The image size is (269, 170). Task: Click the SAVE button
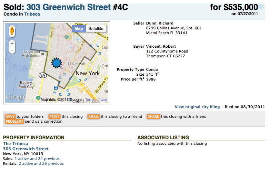pyautogui.click(x=10, y=116)
